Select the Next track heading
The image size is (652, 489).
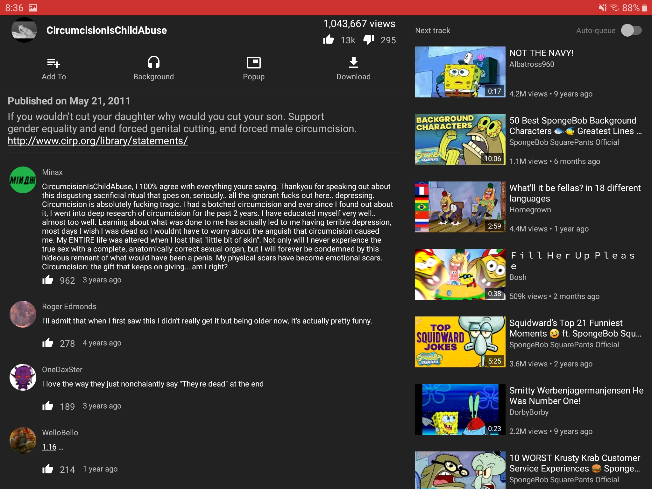click(x=433, y=31)
